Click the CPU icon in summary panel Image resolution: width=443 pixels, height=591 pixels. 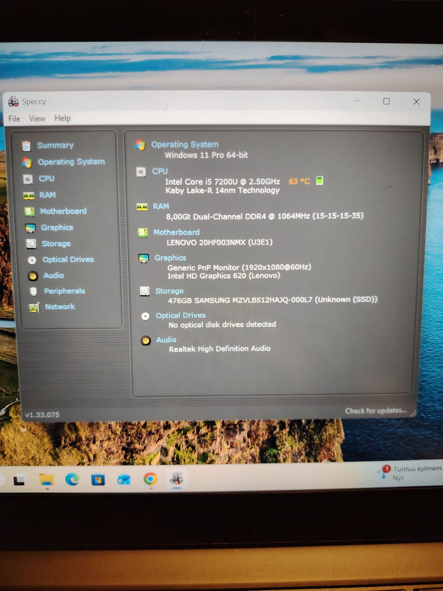141,172
